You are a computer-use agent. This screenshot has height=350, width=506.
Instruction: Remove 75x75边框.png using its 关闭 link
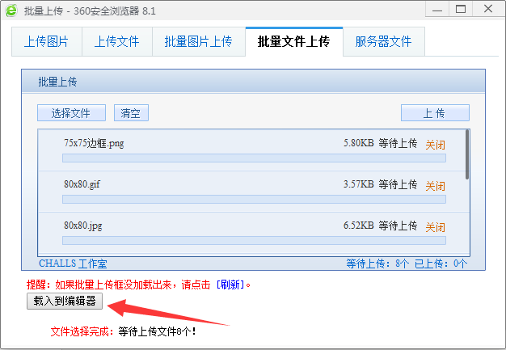(435, 145)
